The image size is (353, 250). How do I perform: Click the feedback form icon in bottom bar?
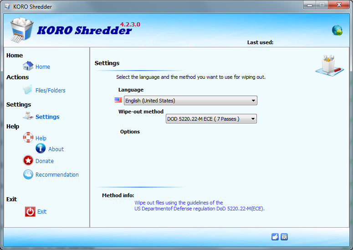click(x=284, y=237)
